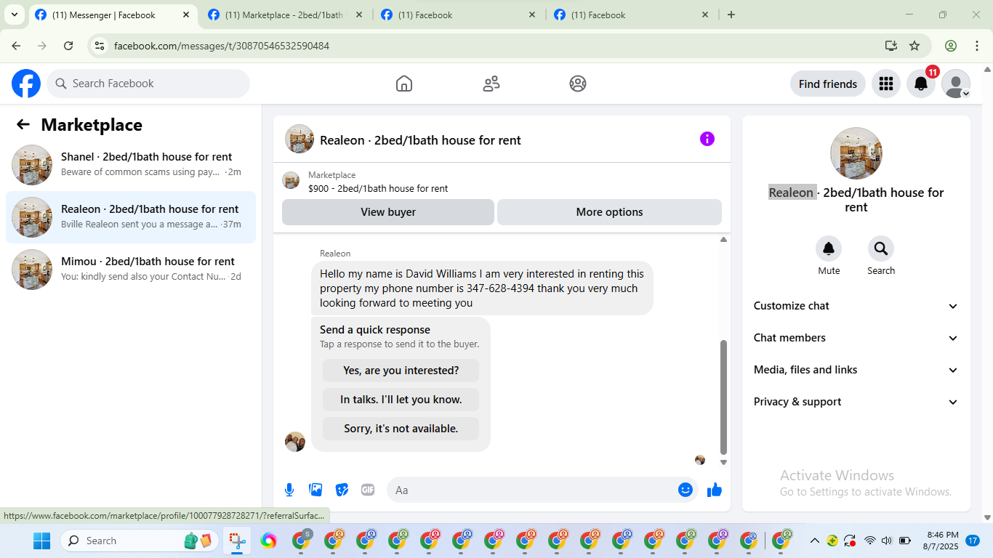The image size is (993, 558).
Task: Send quick response 'Yes, are you interested?'
Action: click(401, 371)
